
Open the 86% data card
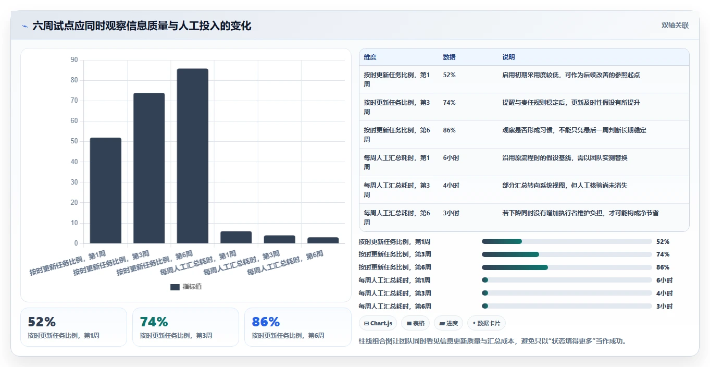click(x=297, y=327)
